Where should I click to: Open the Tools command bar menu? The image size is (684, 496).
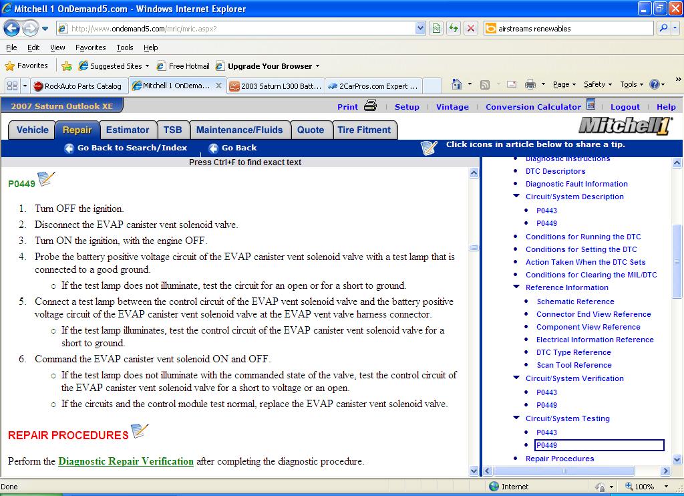(x=631, y=84)
